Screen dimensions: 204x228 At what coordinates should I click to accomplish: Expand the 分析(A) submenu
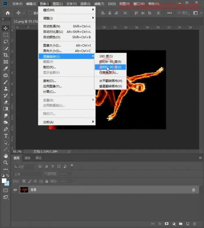[x=67, y=122]
